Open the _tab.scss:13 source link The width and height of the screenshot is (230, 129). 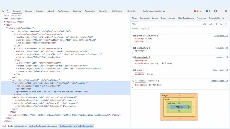(x=221, y=57)
